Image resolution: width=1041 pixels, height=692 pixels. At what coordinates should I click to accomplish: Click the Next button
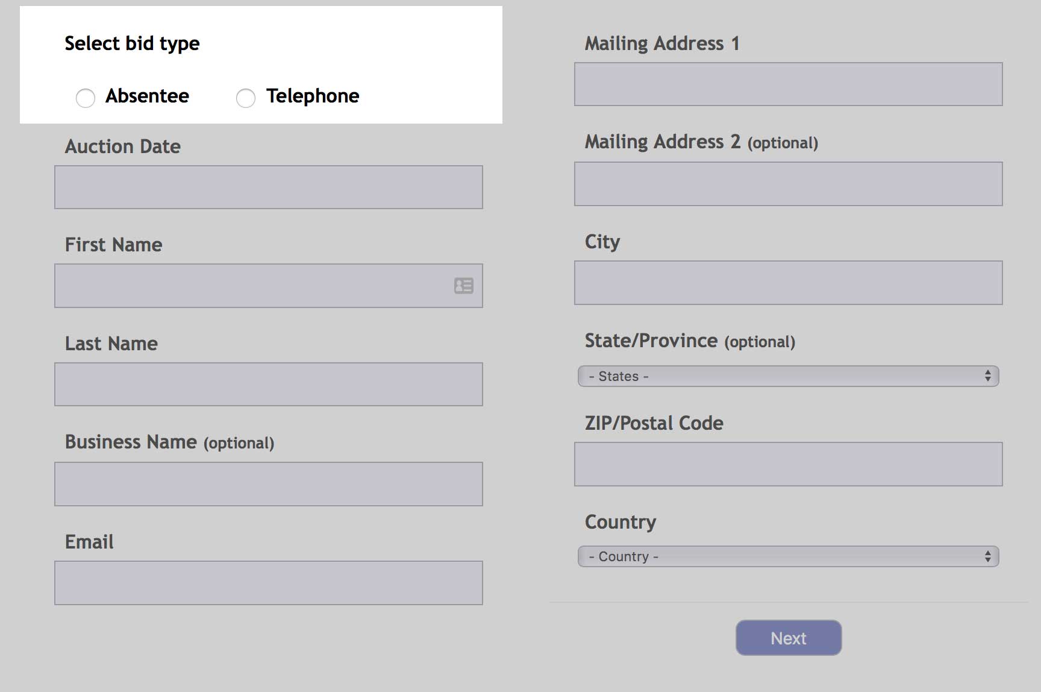[789, 638]
